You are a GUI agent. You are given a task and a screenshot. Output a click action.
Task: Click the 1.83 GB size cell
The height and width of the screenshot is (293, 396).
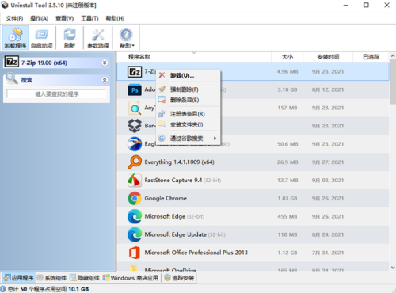pyautogui.click(x=287, y=198)
